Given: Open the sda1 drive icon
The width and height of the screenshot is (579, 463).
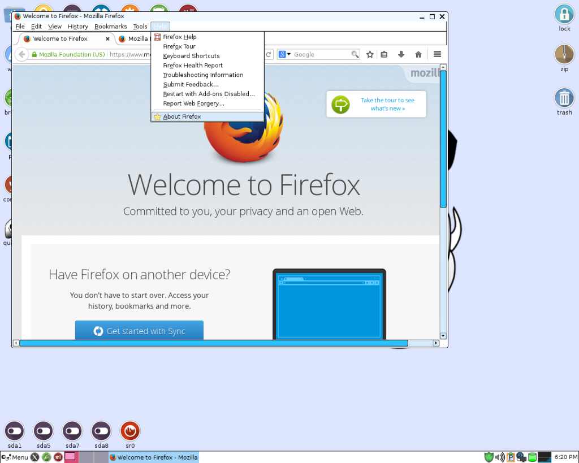Looking at the screenshot, I should 14,435.
